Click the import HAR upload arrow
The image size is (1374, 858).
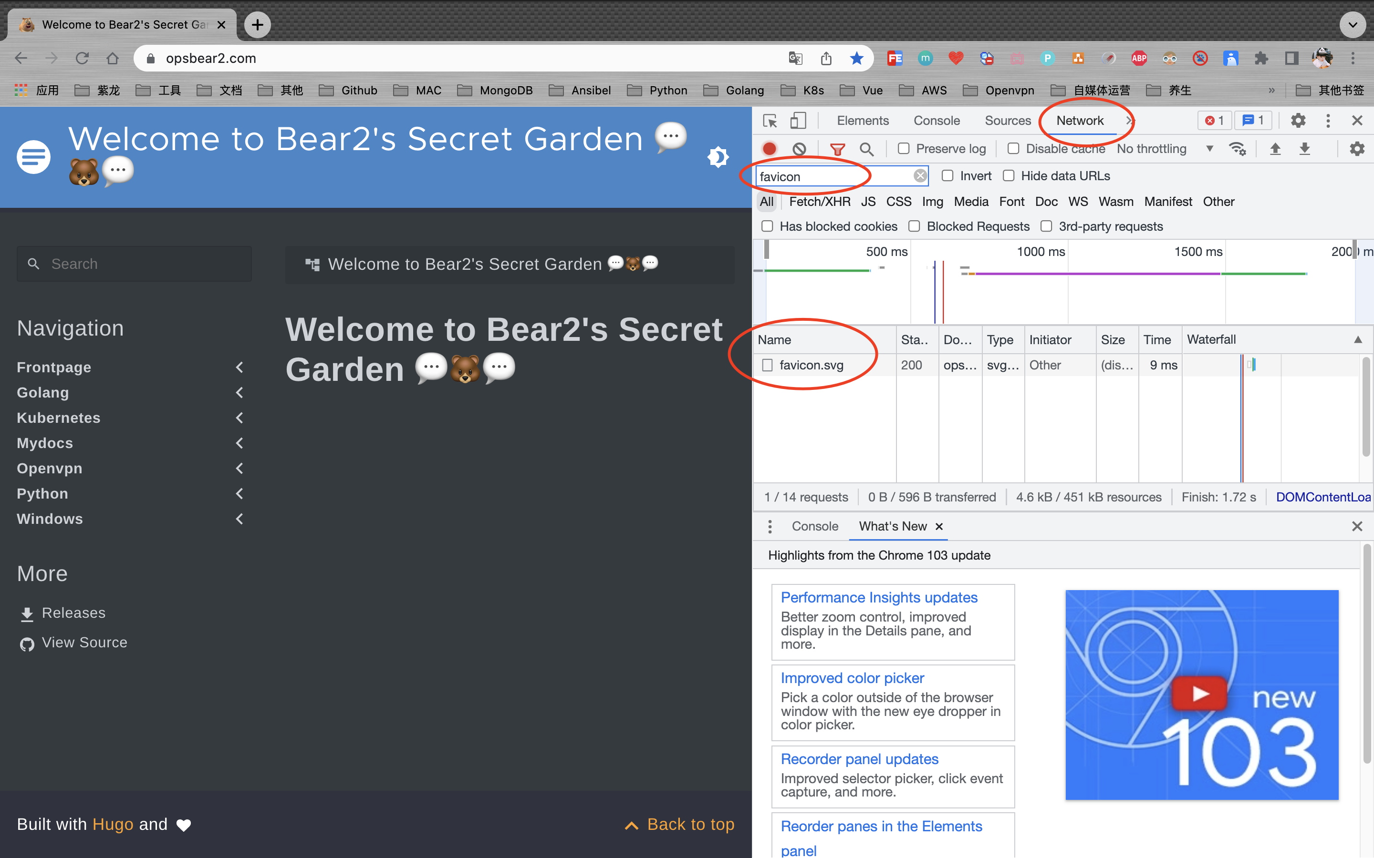coord(1275,149)
